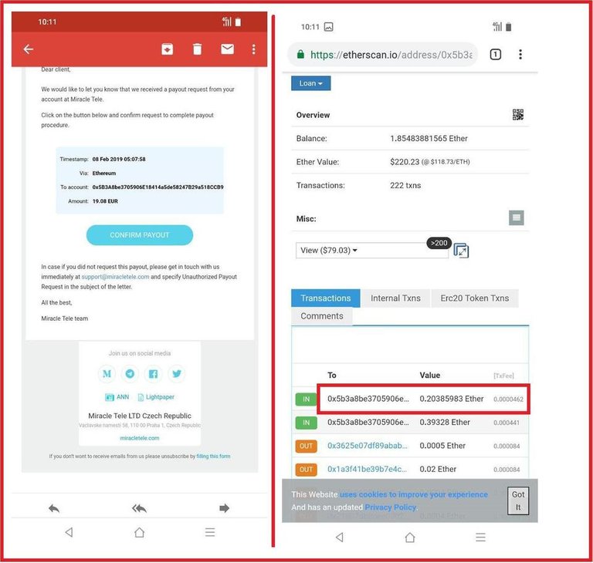Click the payout 'To account' address text
This screenshot has width=593, height=563.
point(158,187)
